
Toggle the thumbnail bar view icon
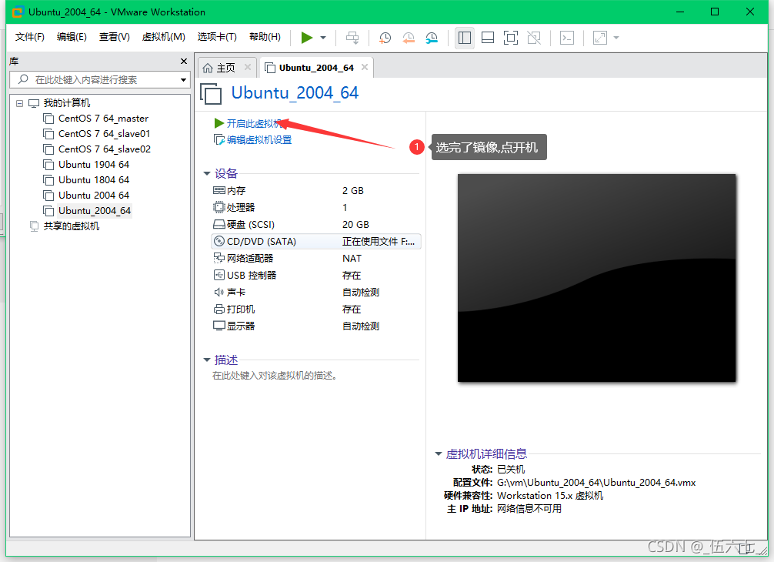[x=488, y=38]
